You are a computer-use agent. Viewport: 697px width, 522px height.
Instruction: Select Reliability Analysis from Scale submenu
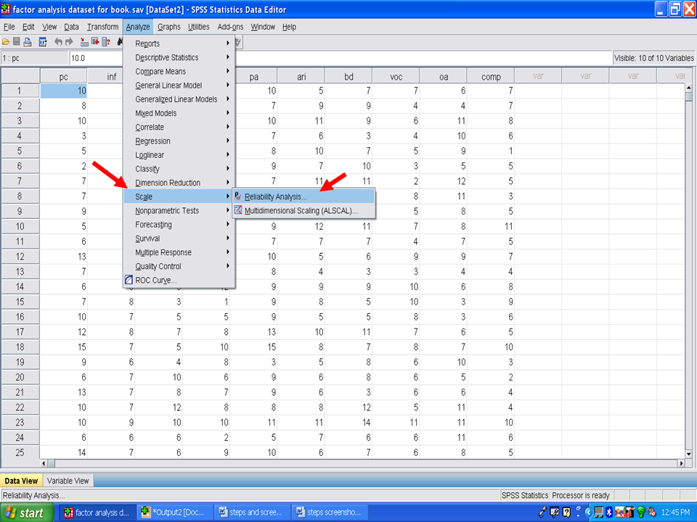click(275, 196)
